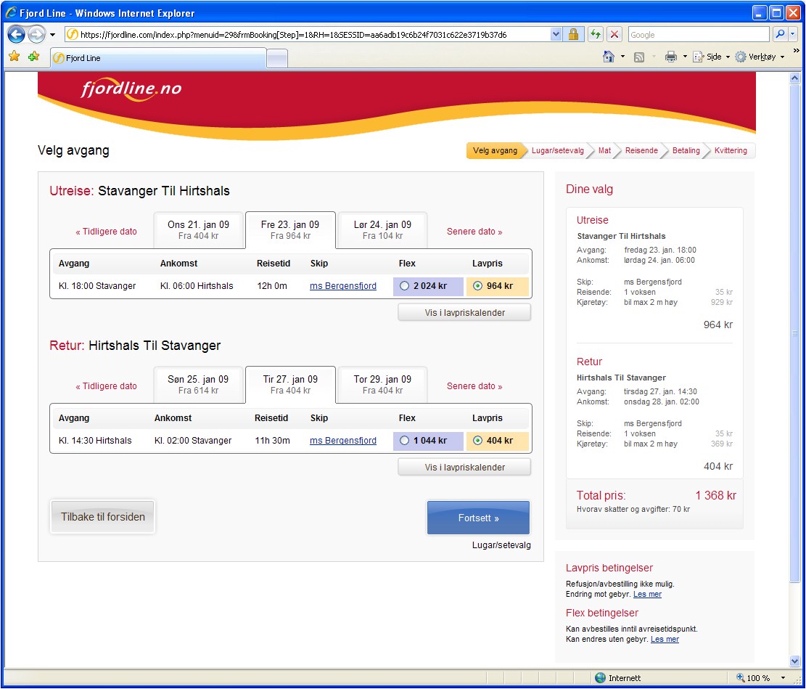Click the vertical scrollbar thumb
This screenshot has width=806, height=689.
point(794,333)
